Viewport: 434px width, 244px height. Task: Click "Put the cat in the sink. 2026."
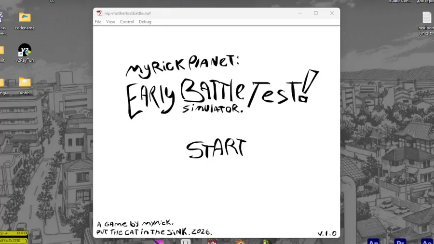pyautogui.click(x=154, y=232)
